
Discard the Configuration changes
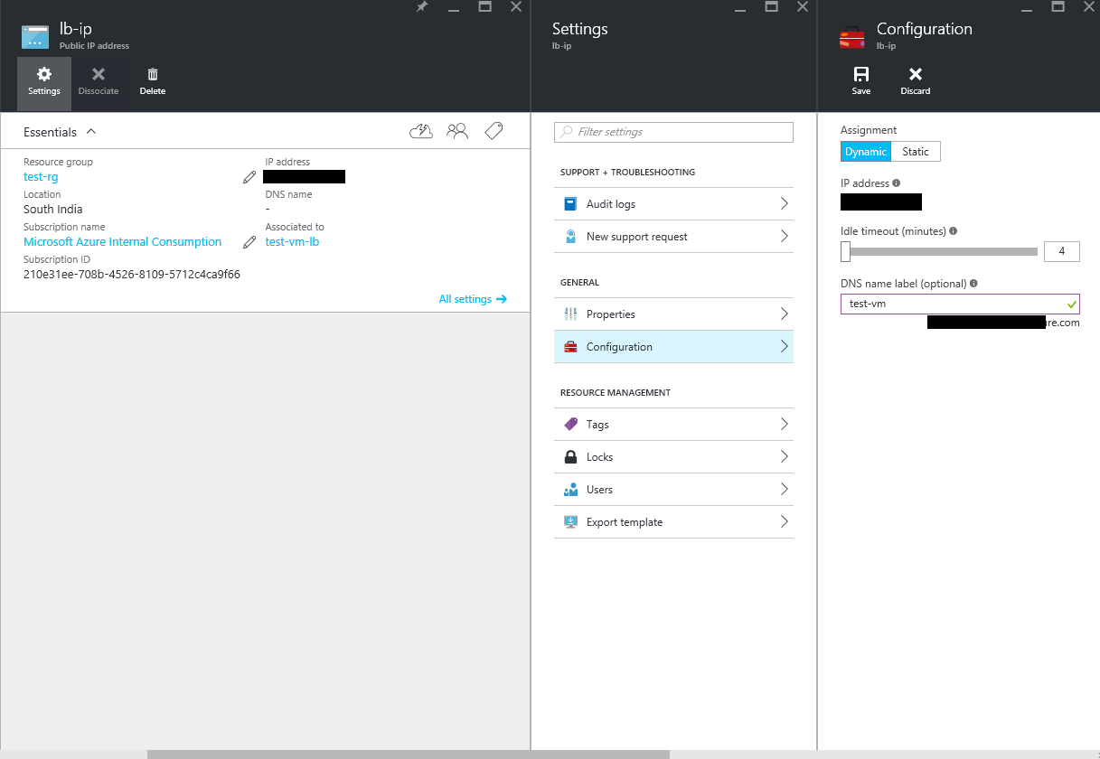point(916,80)
